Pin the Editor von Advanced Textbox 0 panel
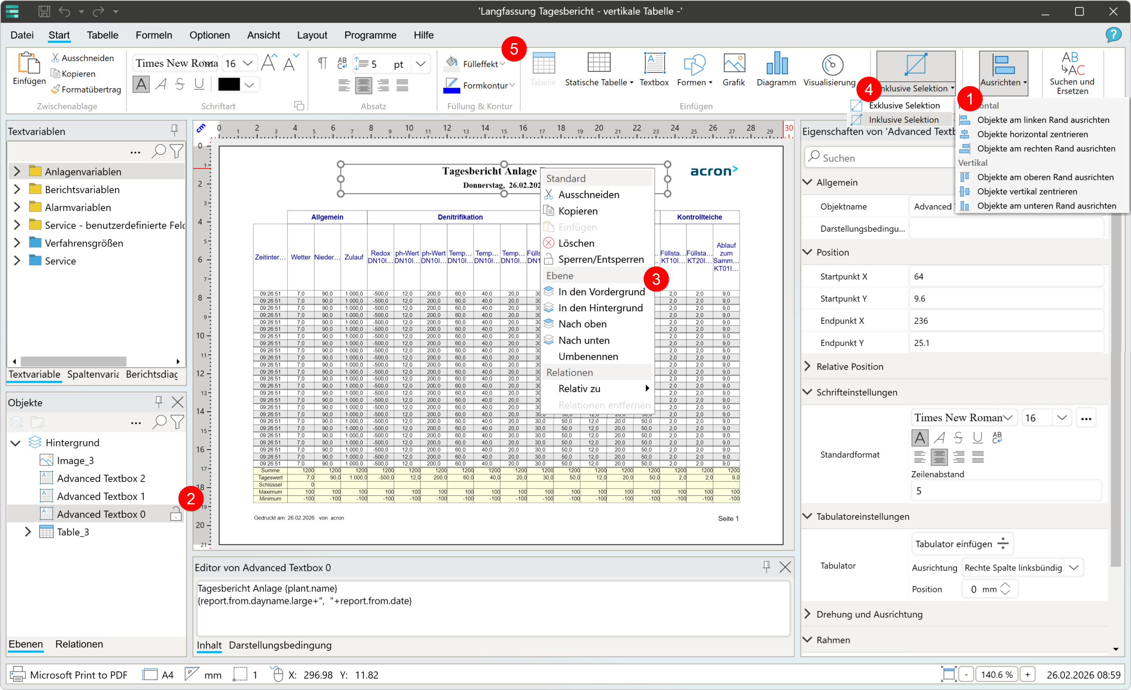This screenshot has height=690, width=1131. pyautogui.click(x=766, y=567)
